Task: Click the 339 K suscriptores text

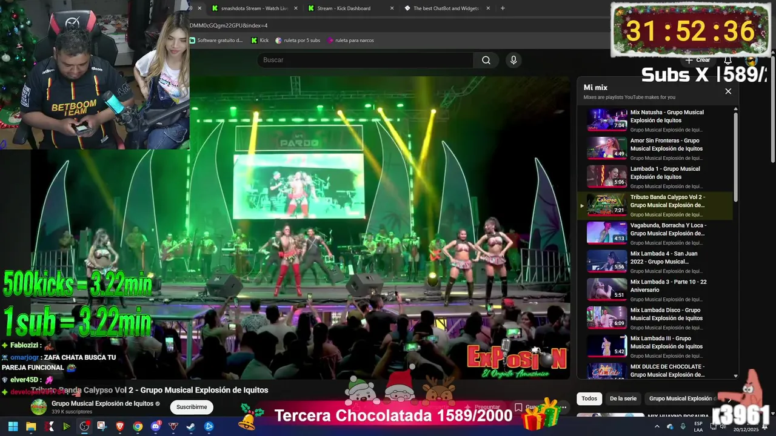Action: pos(72,412)
